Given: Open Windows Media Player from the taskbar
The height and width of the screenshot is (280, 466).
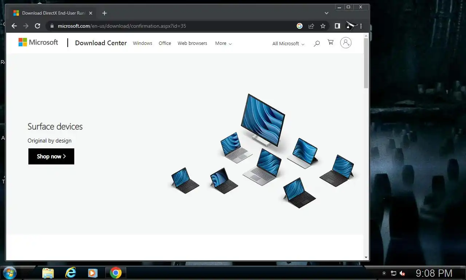Looking at the screenshot, I should pyautogui.click(x=93, y=273).
